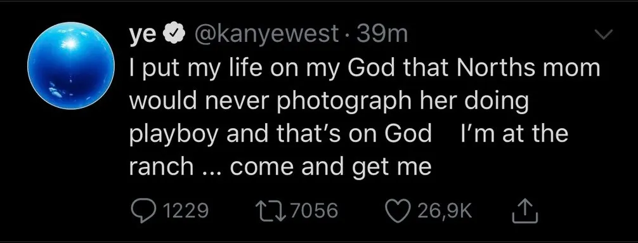The width and height of the screenshot is (638, 243).
Task: Click the phrase "I'm at the"
Action: click(x=512, y=134)
